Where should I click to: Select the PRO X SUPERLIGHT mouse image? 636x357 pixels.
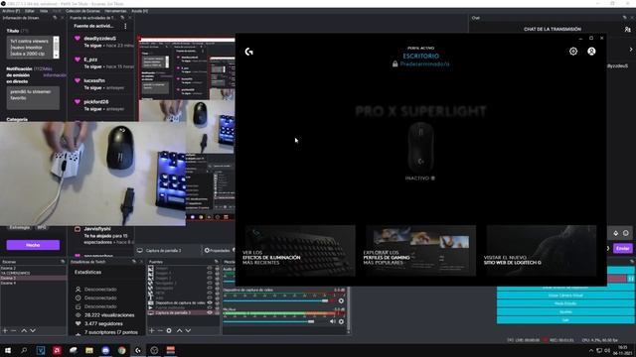click(x=420, y=148)
